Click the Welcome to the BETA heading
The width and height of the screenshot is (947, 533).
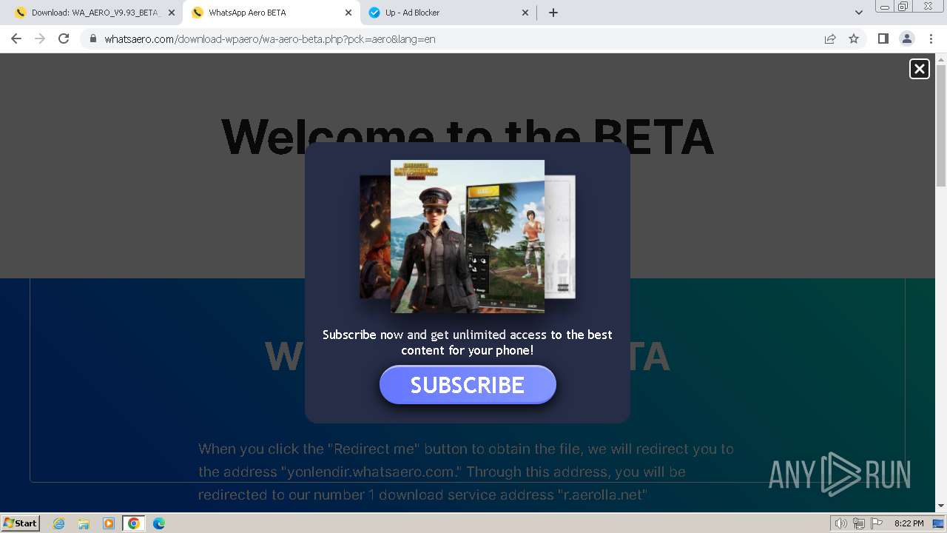point(468,136)
